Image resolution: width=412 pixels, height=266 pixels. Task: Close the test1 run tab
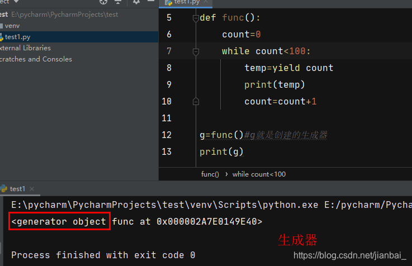pyautogui.click(x=32, y=189)
